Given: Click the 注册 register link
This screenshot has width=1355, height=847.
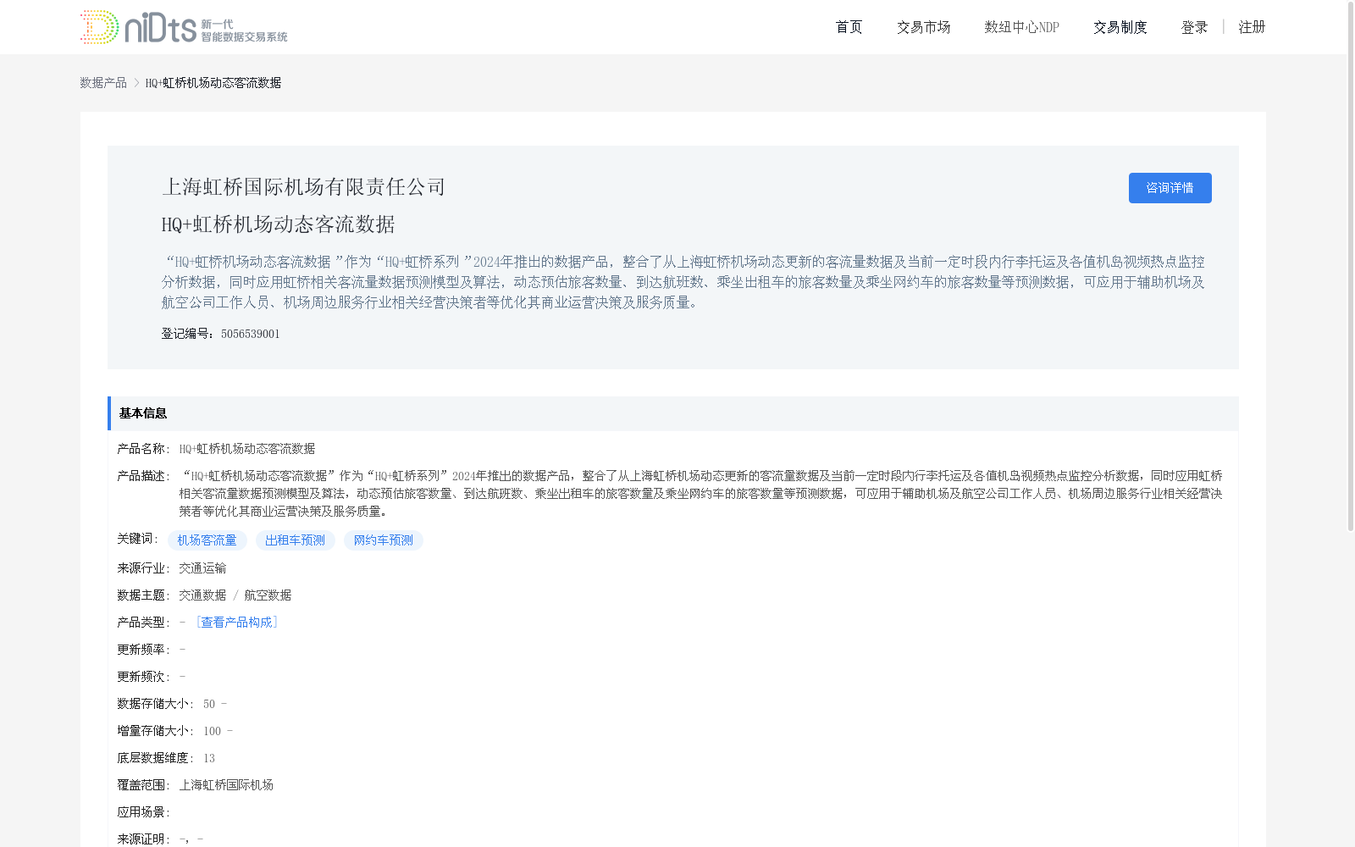Looking at the screenshot, I should click(1252, 26).
